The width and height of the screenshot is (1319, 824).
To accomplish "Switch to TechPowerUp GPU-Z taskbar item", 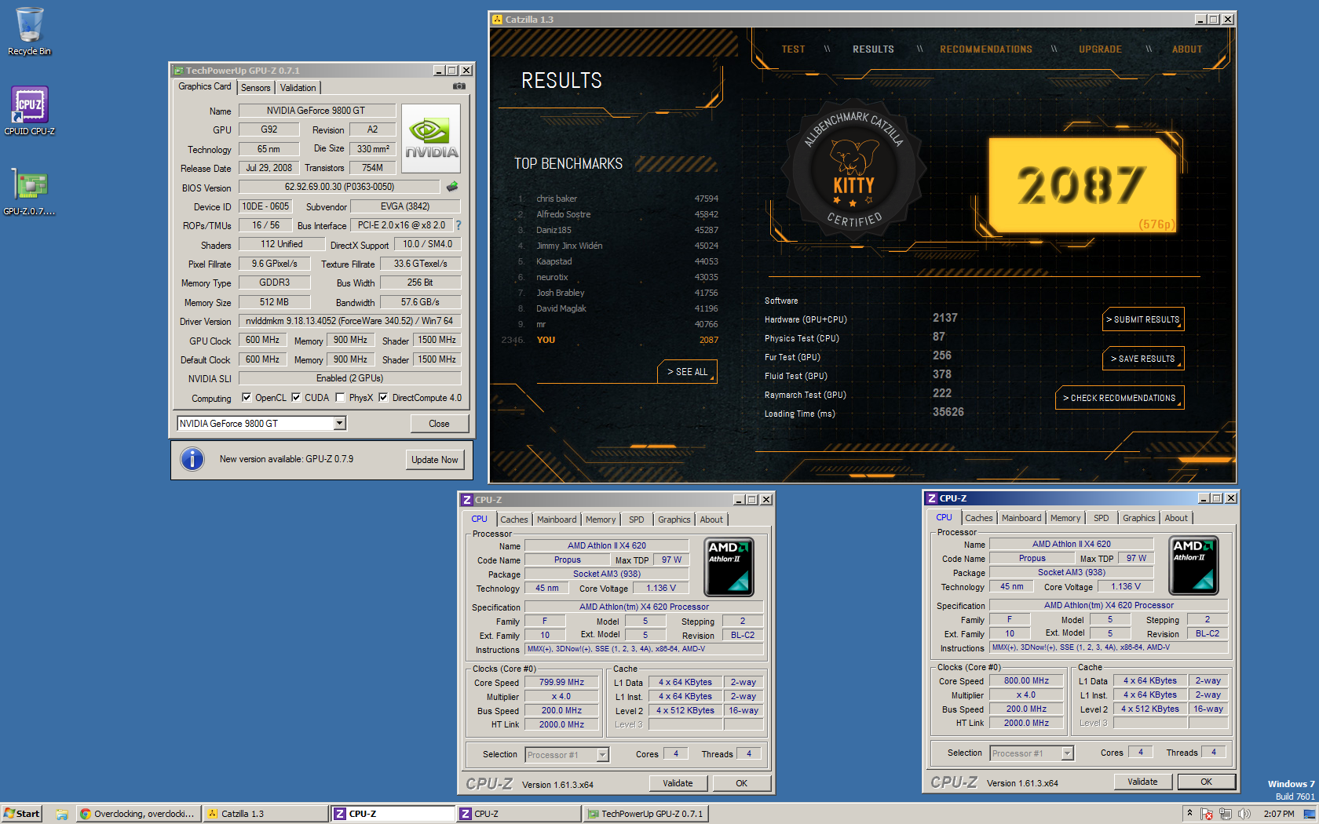I will [x=645, y=814].
